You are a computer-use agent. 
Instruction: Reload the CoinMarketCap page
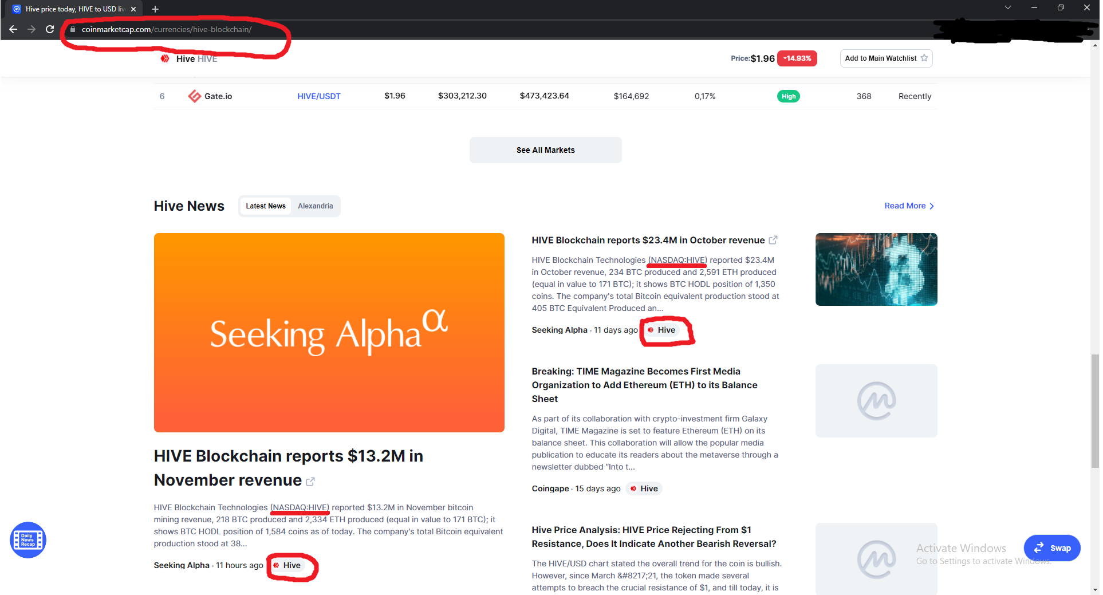click(x=50, y=29)
